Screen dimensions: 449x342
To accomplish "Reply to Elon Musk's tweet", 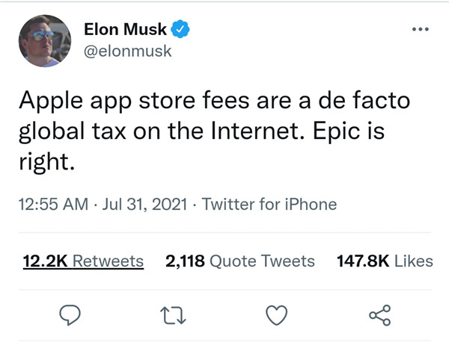I will (71, 314).
